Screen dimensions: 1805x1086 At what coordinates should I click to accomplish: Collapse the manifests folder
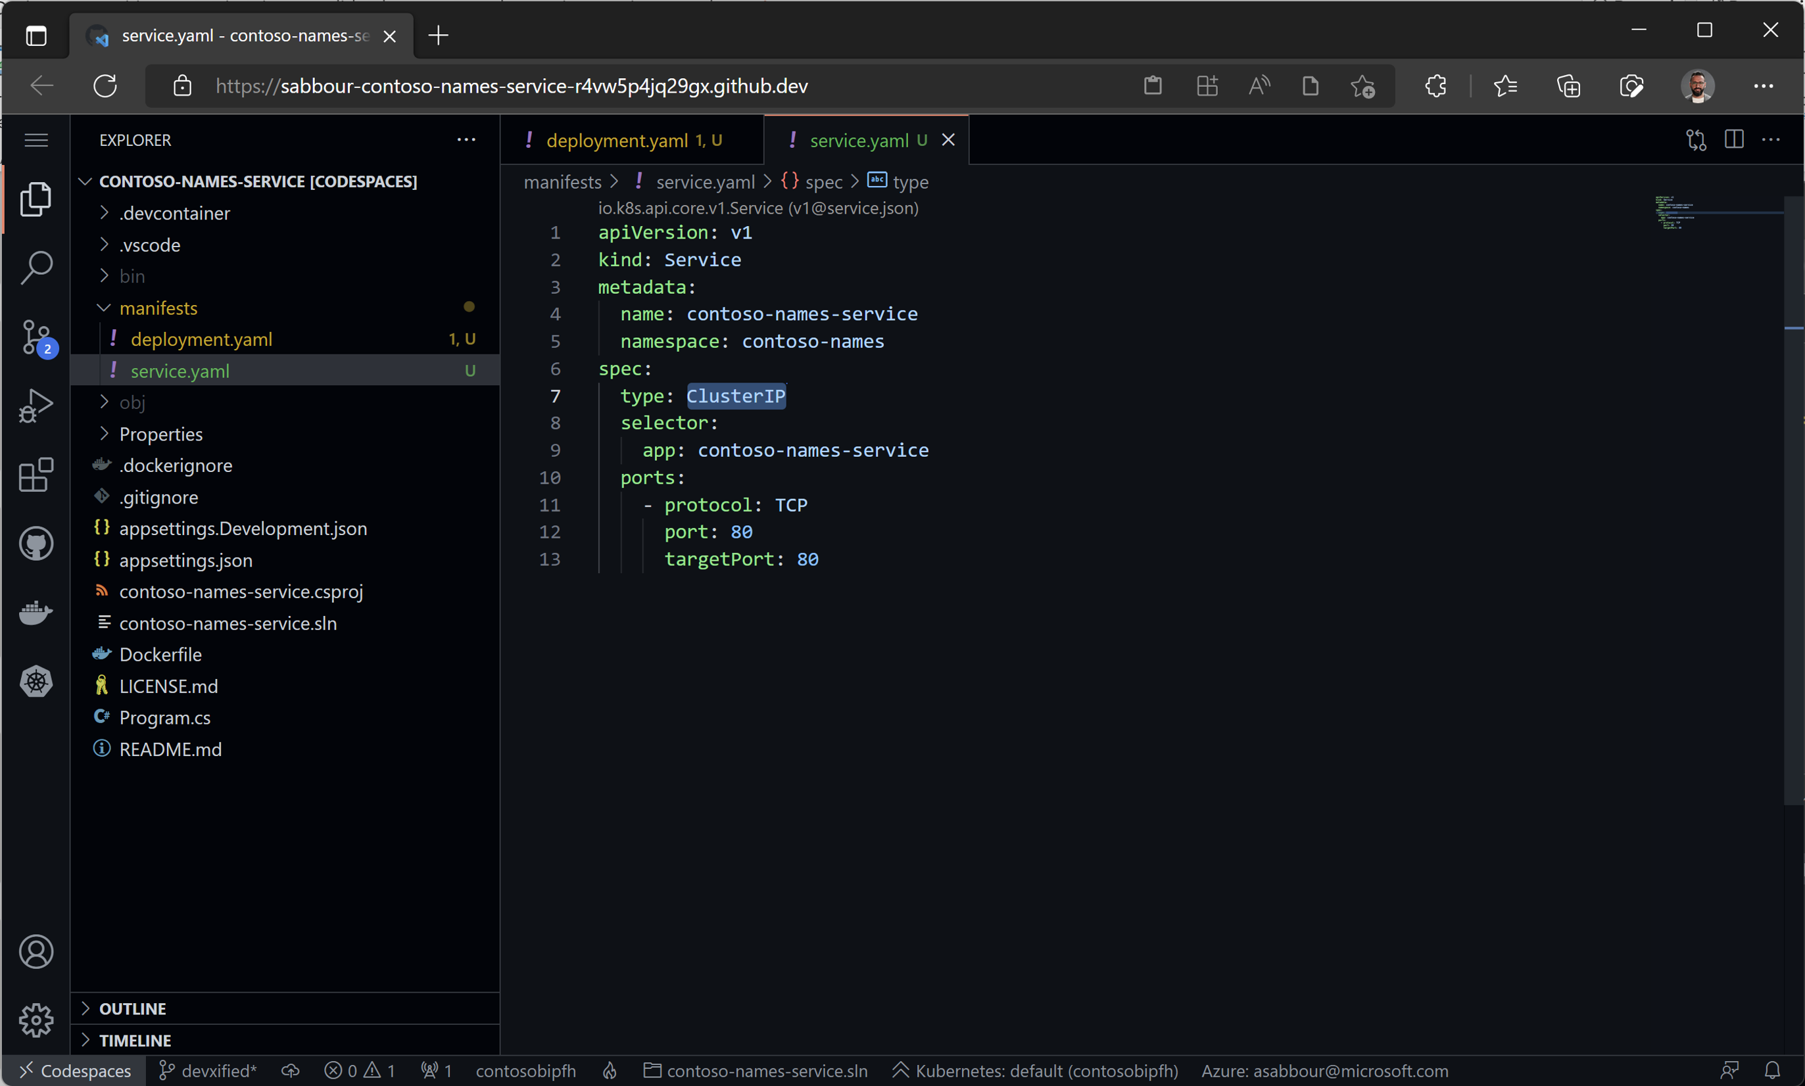[x=158, y=308]
